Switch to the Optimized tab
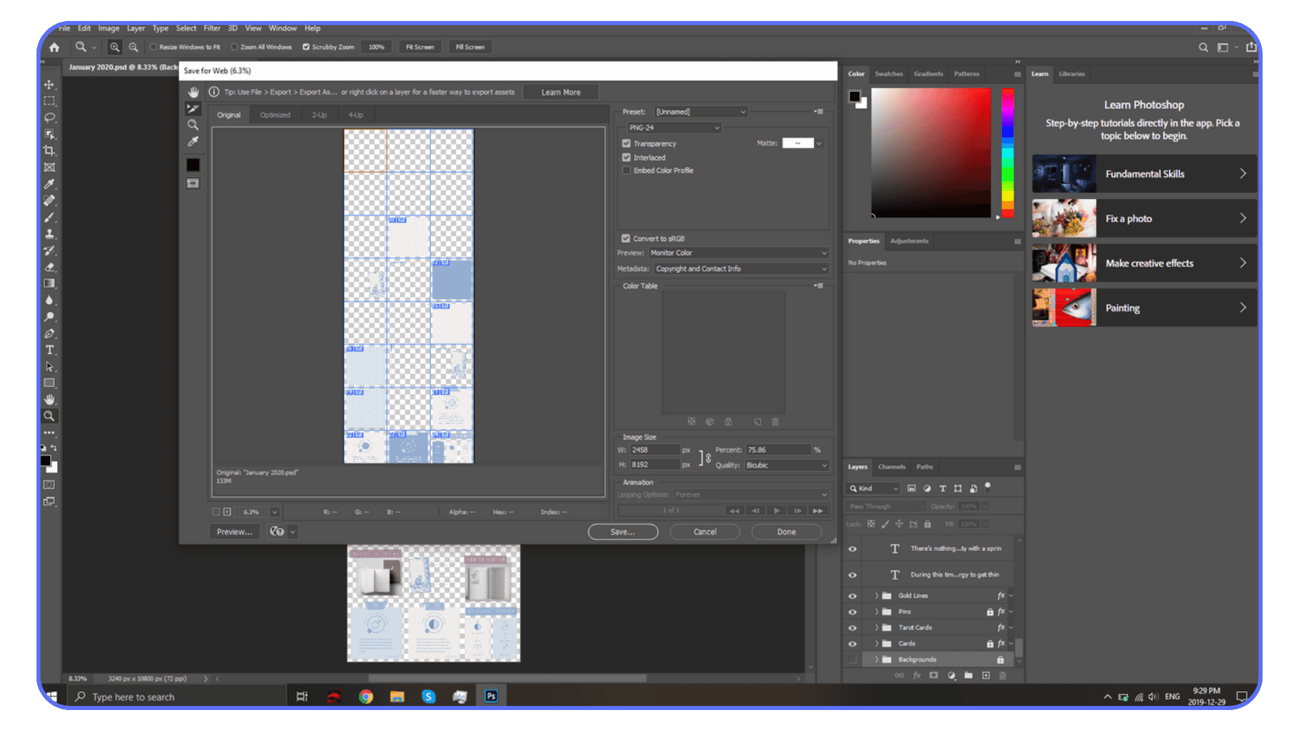Screen dimensions: 1299x731 (x=275, y=115)
